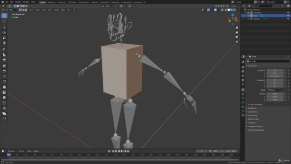Toggle X-ray display in viewport header
Viewport: 291px width, 164px height.
point(222,10)
